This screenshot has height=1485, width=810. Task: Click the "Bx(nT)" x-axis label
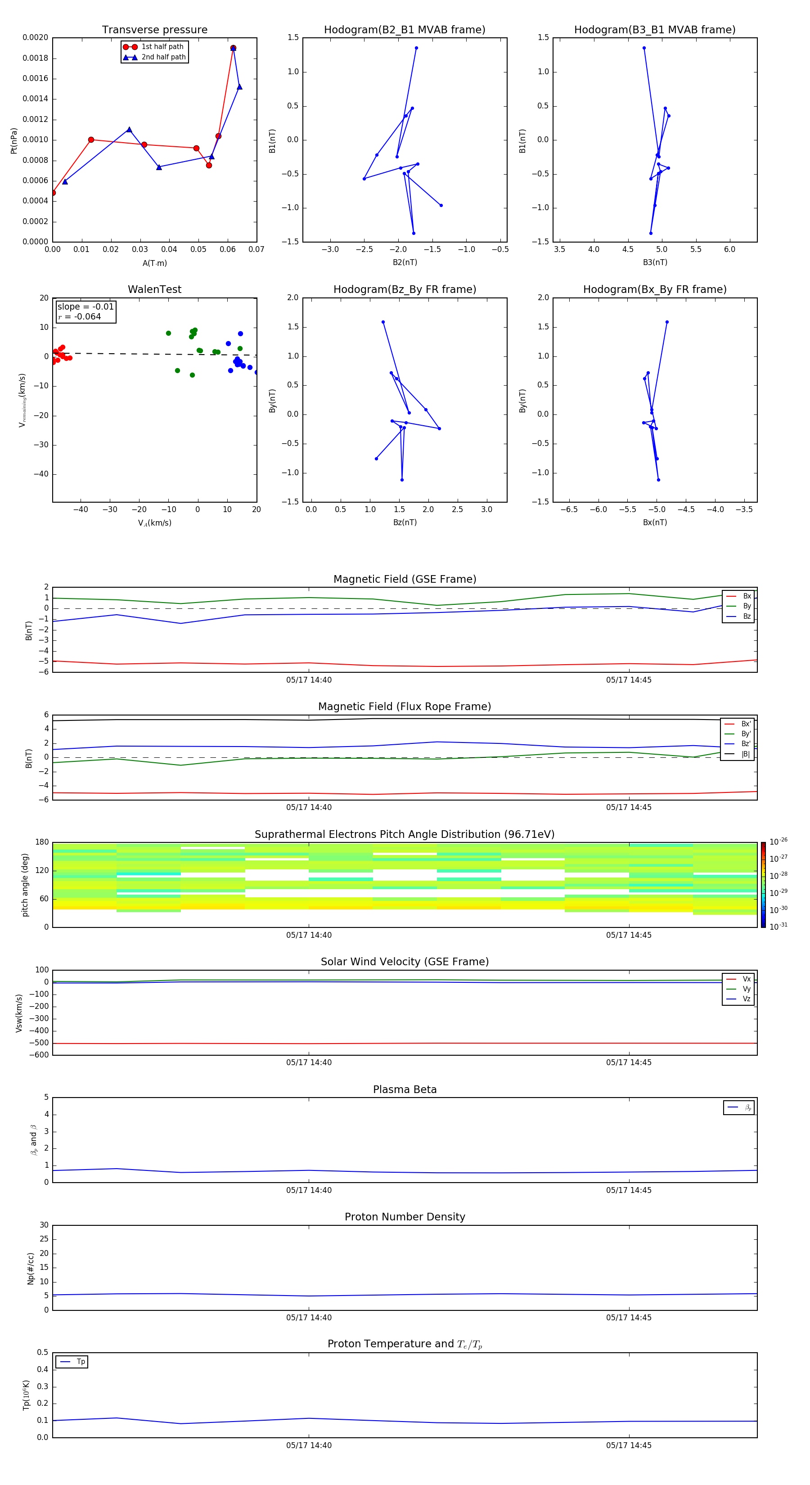coord(655,522)
